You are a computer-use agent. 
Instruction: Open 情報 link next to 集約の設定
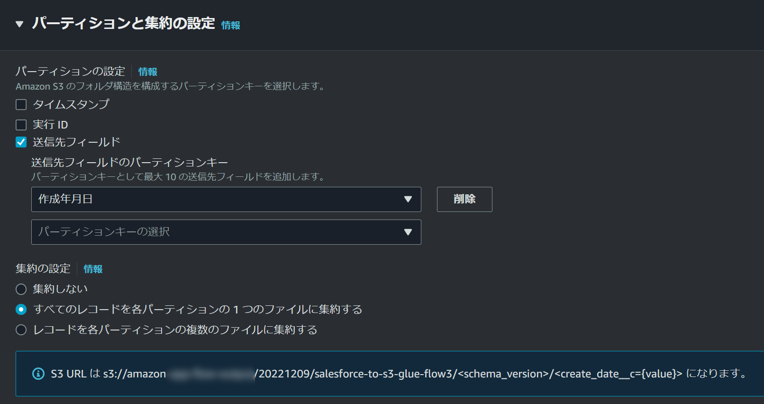pyautogui.click(x=93, y=269)
